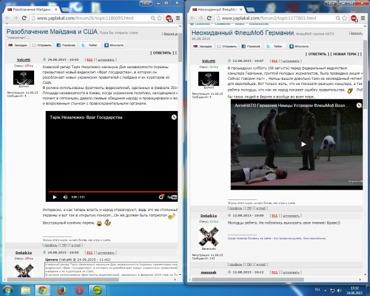This screenshot has height=296, width=370.
Task: Open settings gear of the left video player
Action: click(161, 197)
